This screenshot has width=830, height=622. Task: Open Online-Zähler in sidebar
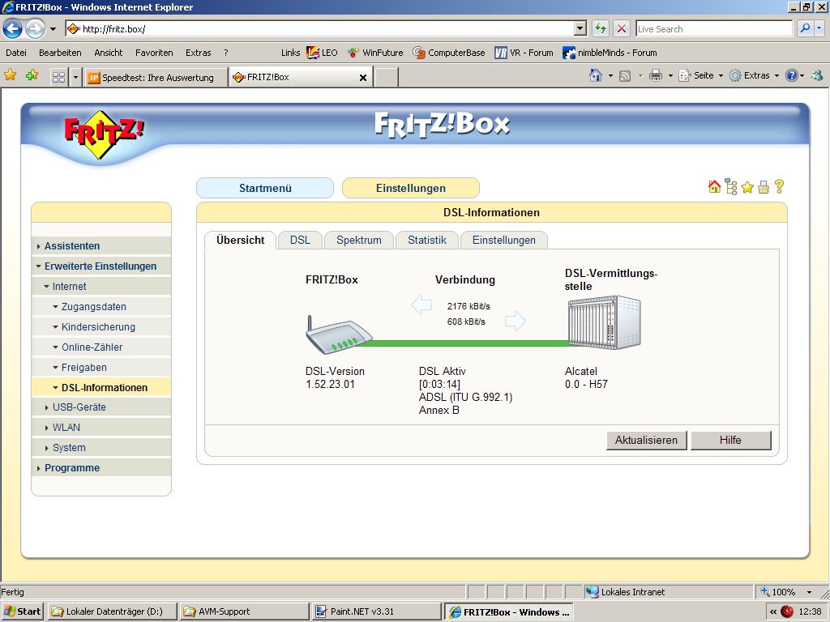point(101,347)
